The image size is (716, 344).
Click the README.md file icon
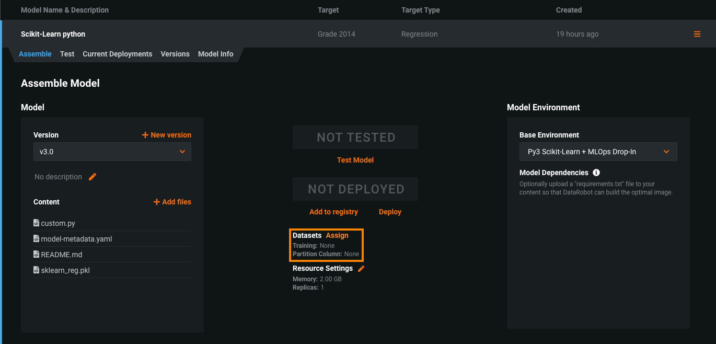click(36, 255)
